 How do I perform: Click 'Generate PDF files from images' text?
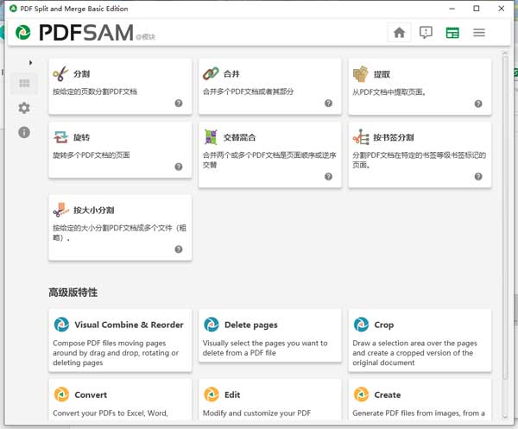tap(419, 413)
